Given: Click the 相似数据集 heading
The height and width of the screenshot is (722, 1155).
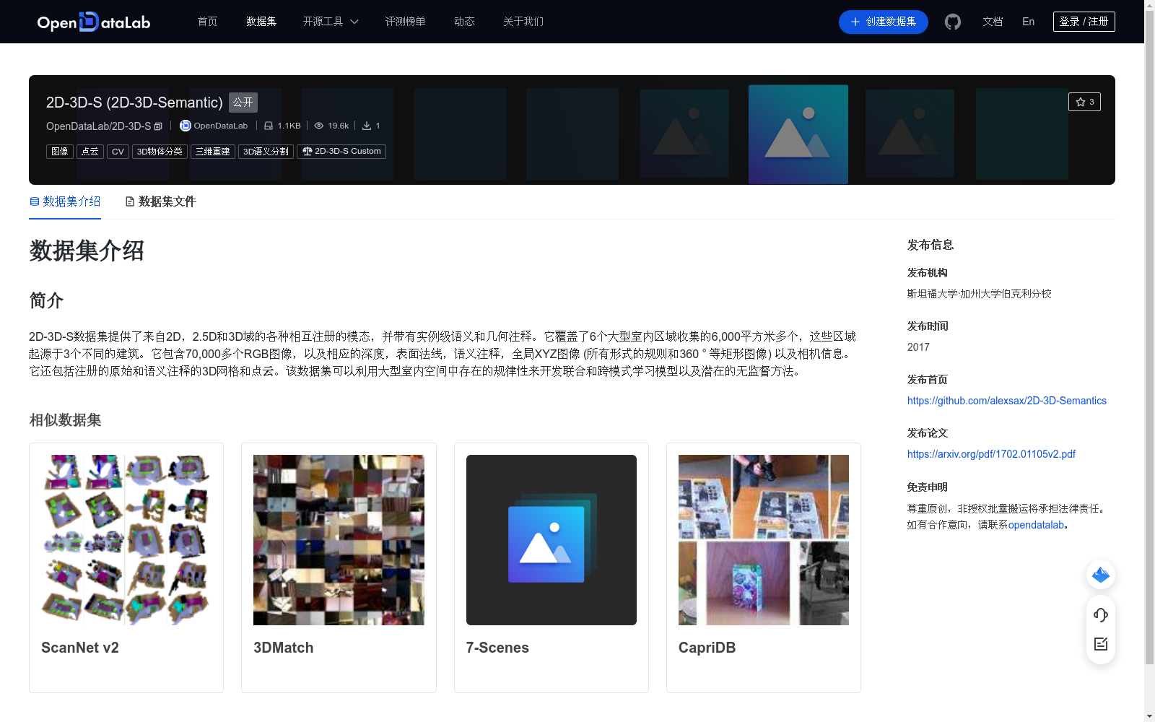Looking at the screenshot, I should click(x=65, y=420).
